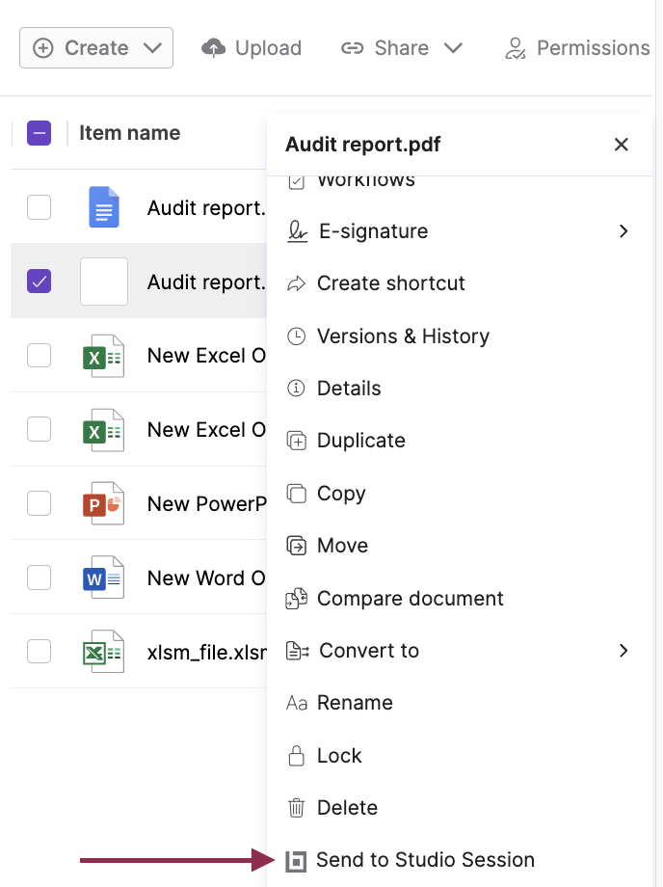Screen dimensions: 663x887
Task: Click the first Audit report file name
Action: 206,208
